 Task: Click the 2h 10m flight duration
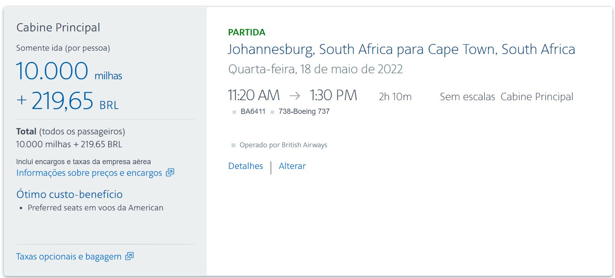[x=395, y=97]
